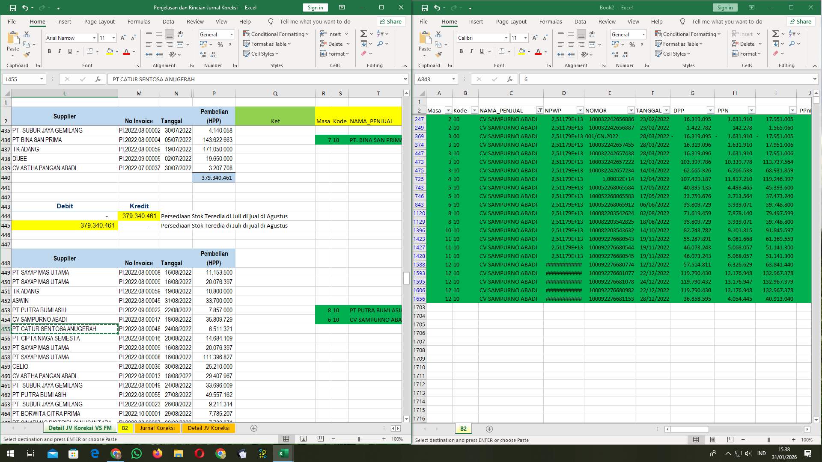Image resolution: width=822 pixels, height=462 pixels.
Task: Expand the Name Box dropdown showing A843
Action: (x=454, y=79)
